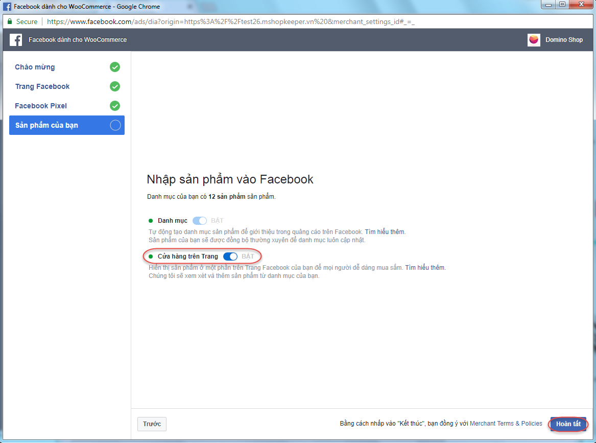Click the '12 sản phẩm' count text
The image size is (596, 443).
point(227,197)
